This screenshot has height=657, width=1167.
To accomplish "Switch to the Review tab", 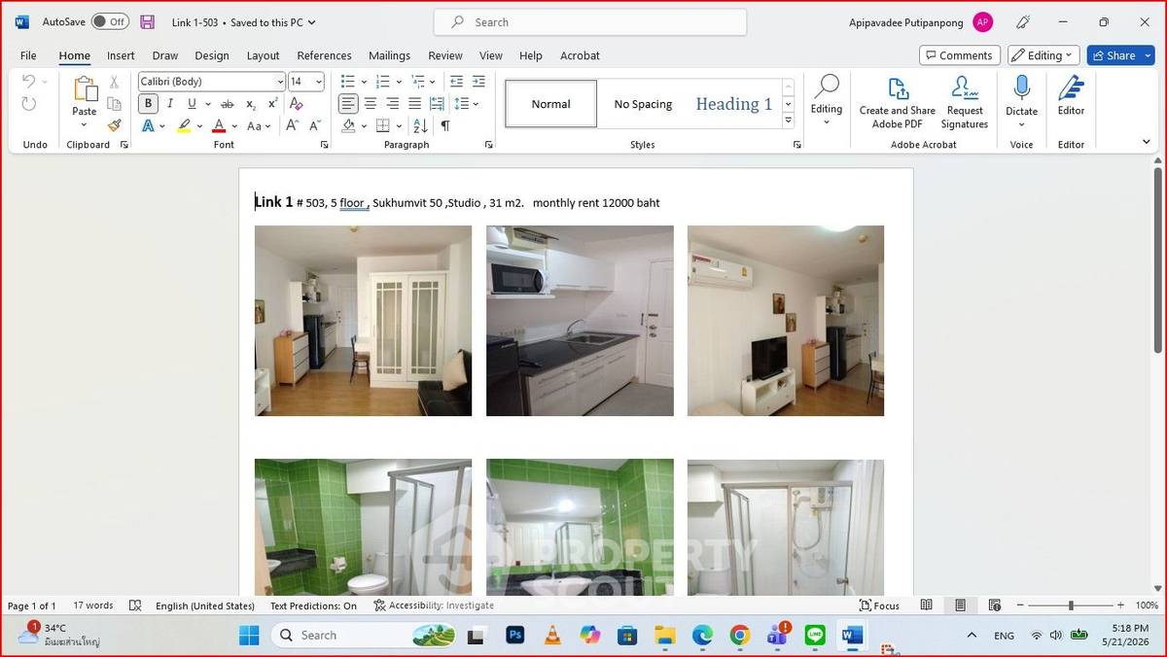I will point(445,55).
